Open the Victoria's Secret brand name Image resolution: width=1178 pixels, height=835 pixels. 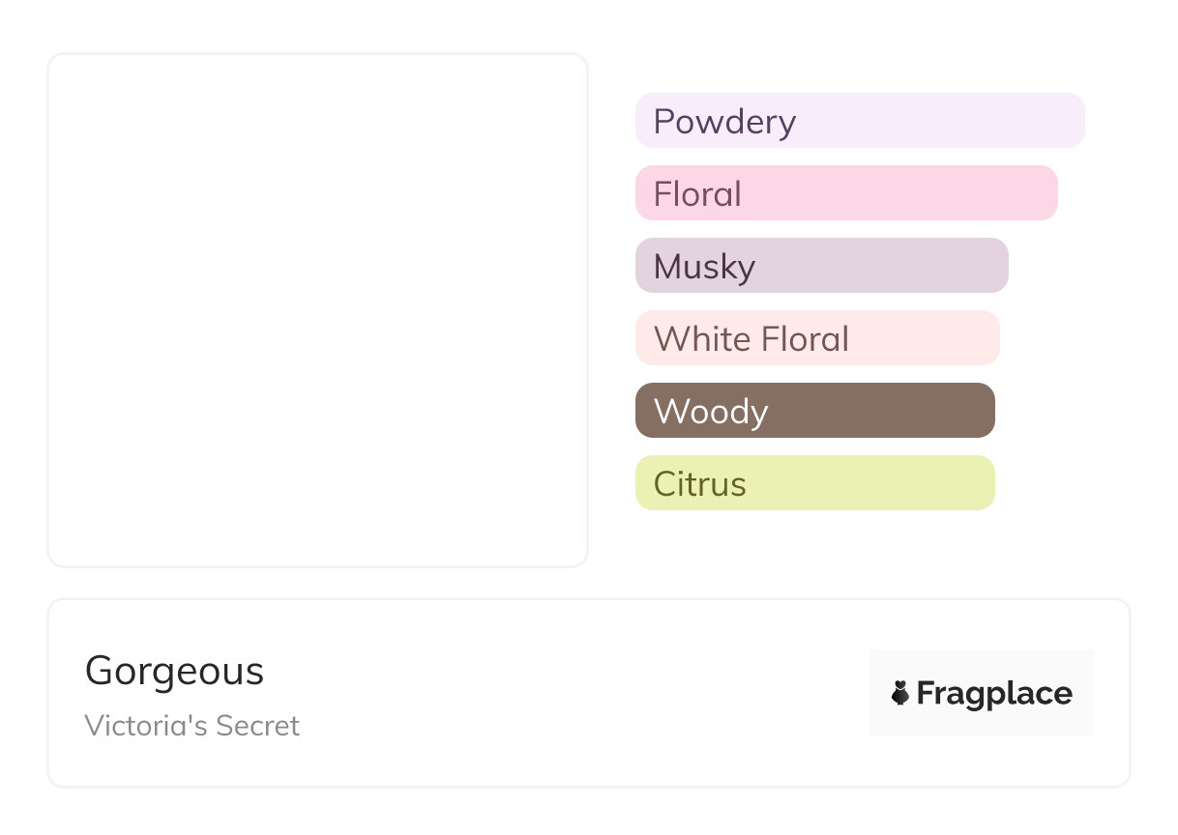[x=192, y=726]
